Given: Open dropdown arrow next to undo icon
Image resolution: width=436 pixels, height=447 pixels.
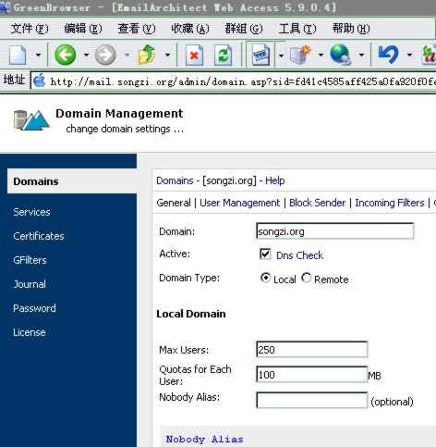Looking at the screenshot, I should [x=409, y=56].
